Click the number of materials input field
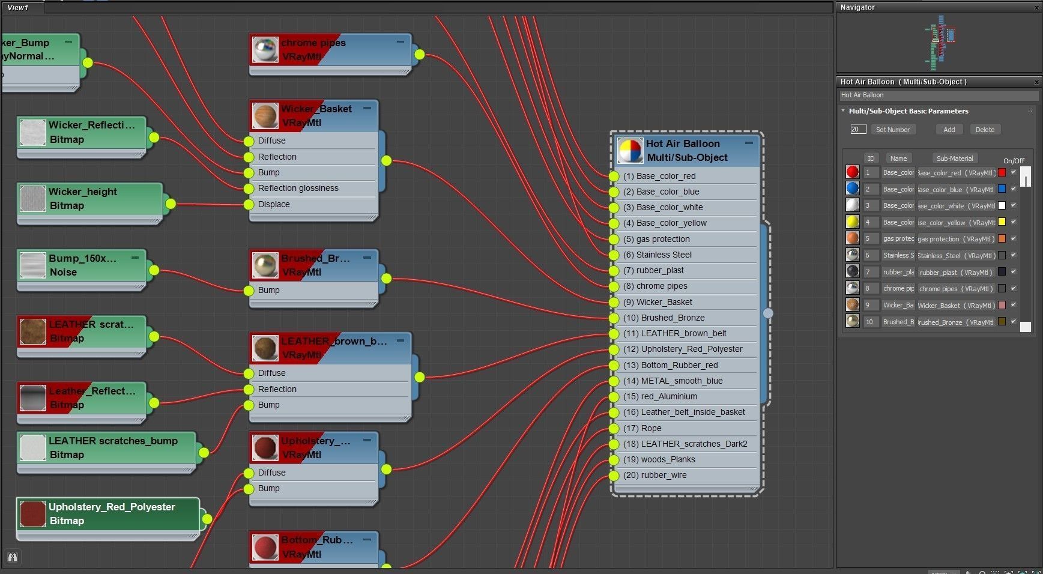This screenshot has width=1043, height=574. pyautogui.click(x=858, y=129)
